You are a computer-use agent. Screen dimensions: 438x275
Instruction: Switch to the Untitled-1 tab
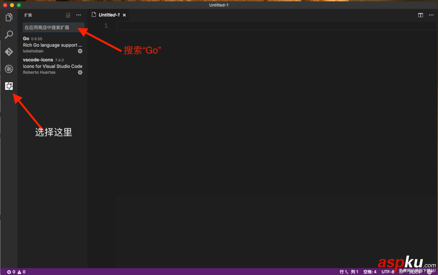click(x=109, y=15)
